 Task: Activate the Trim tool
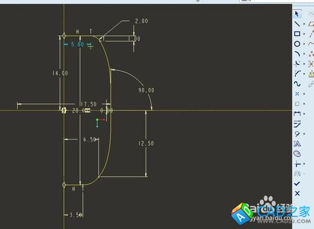point(297,164)
